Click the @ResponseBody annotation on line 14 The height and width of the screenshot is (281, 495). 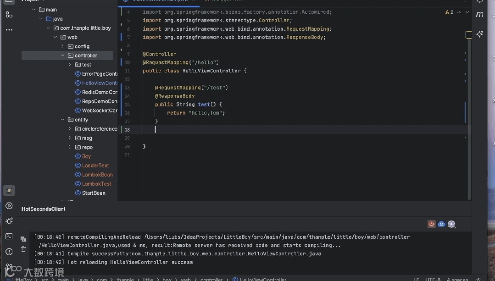pos(175,96)
